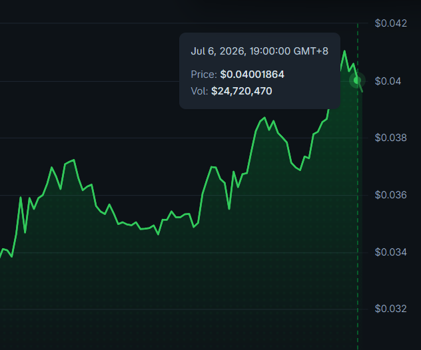Viewport: 421px width, 350px height.
Task: Select the $0.042 price axis label
Action: (391, 23)
